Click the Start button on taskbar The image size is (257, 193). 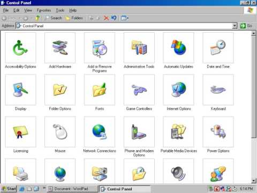click(9, 189)
